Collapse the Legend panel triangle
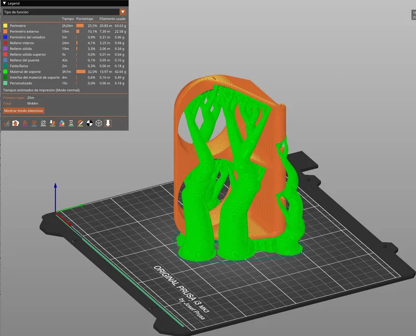Screen dimensions: 416x336 4,3
